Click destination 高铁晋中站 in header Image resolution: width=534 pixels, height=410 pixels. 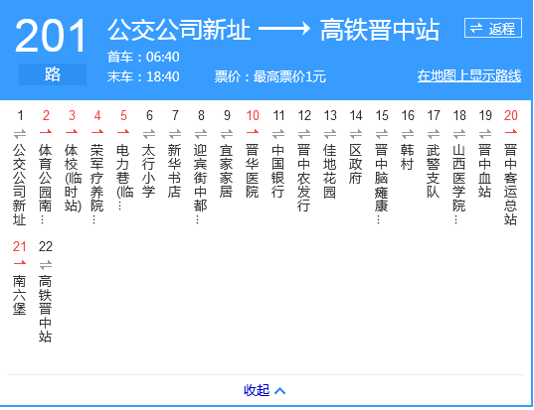coord(380,30)
